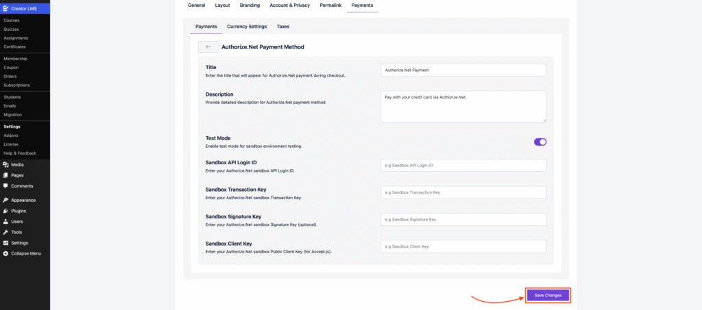The width and height of the screenshot is (702, 310).
Task: Click the Tools wrench icon
Action: pos(5,232)
